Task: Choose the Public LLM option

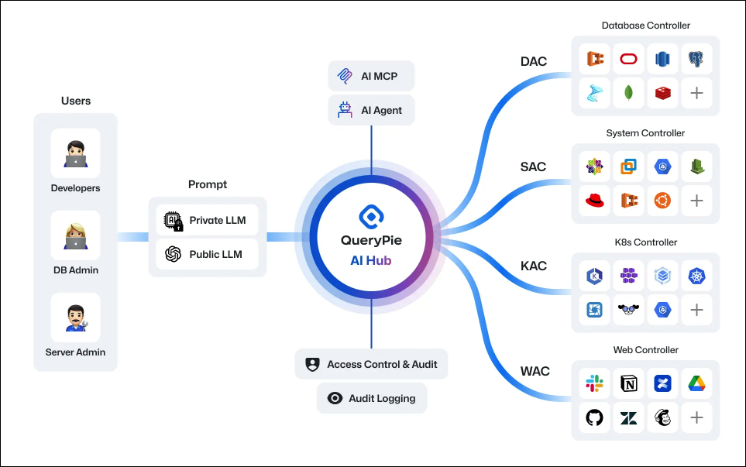Action: pyautogui.click(x=207, y=254)
